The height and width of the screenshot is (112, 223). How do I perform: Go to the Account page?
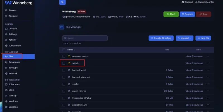[x=11, y=16]
